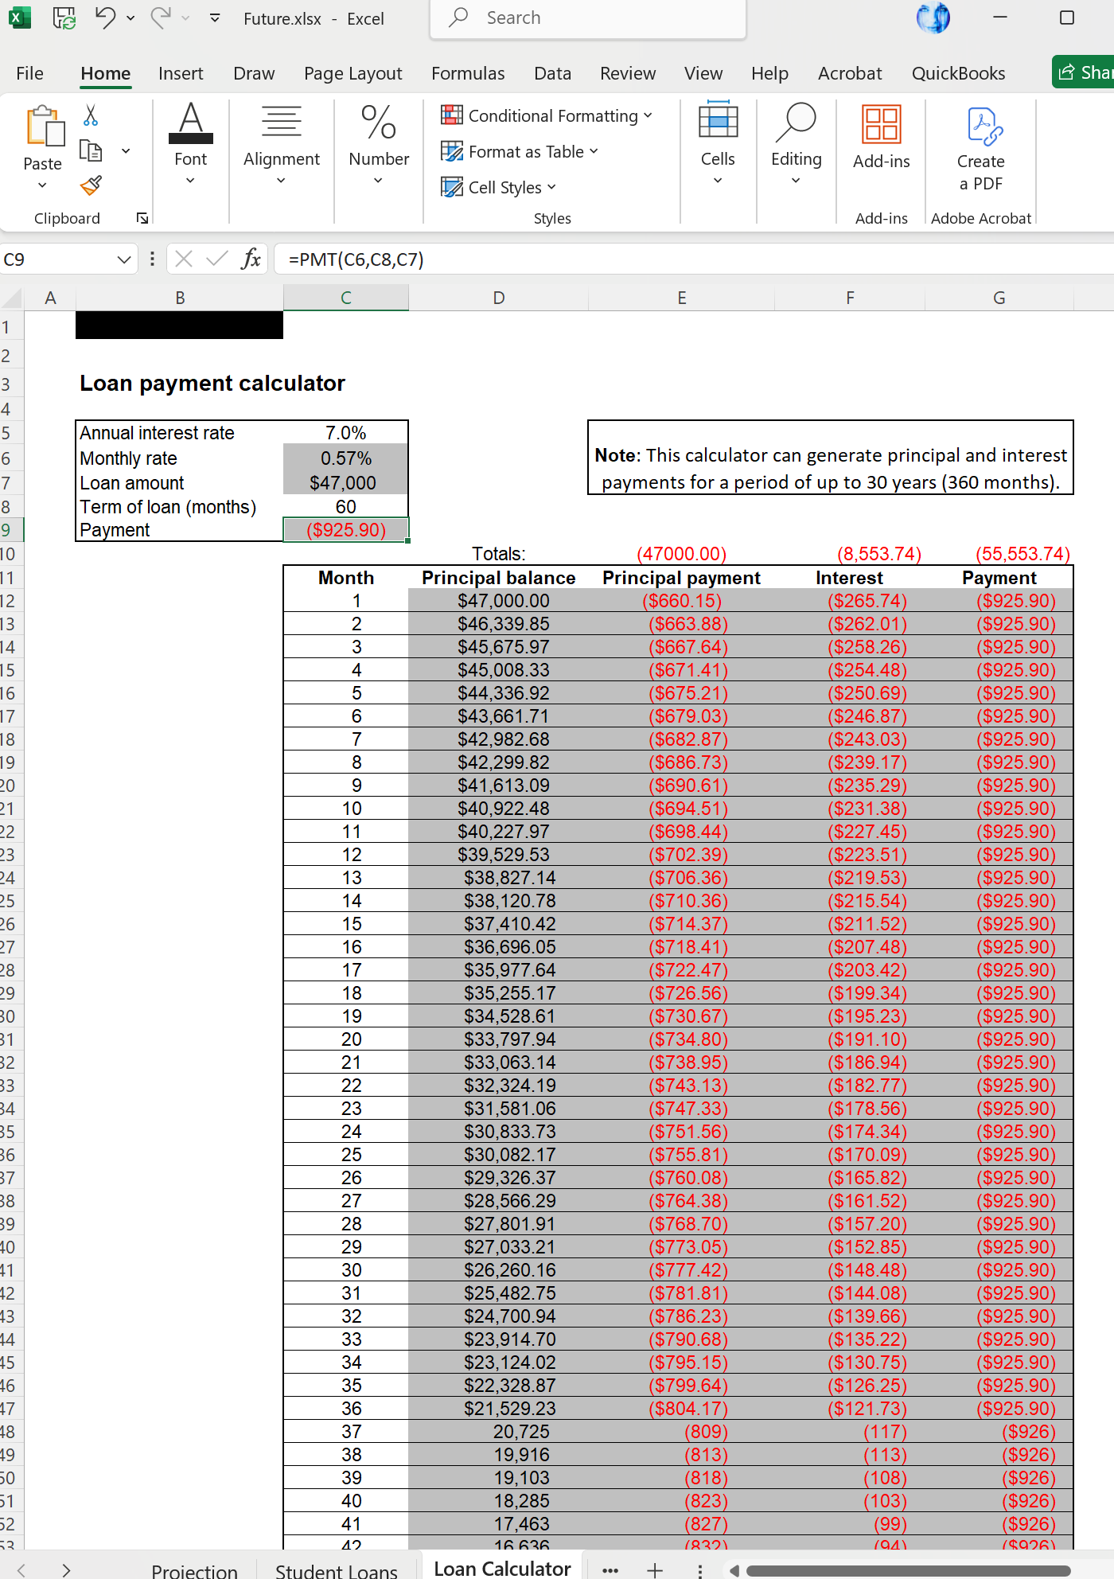This screenshot has width=1114, height=1579.
Task: Click the Loan payment calculator heading
Action: tap(212, 384)
